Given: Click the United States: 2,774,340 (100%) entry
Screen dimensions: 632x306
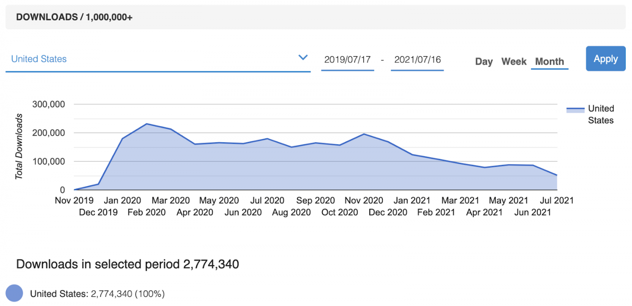Looking at the screenshot, I should pos(97,294).
